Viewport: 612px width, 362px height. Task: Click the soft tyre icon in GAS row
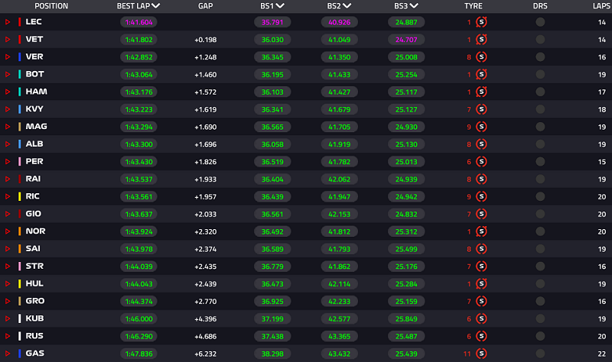point(481,354)
